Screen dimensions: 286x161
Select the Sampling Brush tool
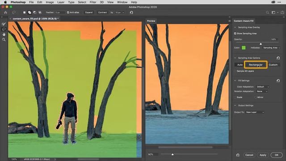pos(4,24)
